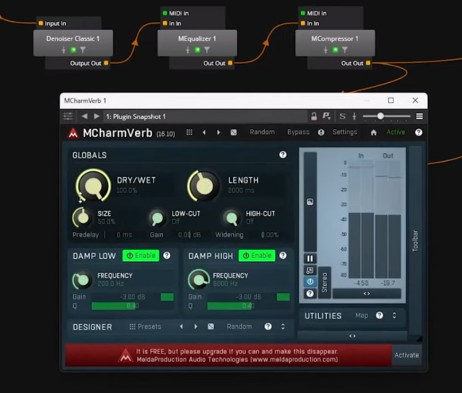The width and height of the screenshot is (462, 393).
Task: Click the DESIGNER dice icon
Action: point(211,326)
